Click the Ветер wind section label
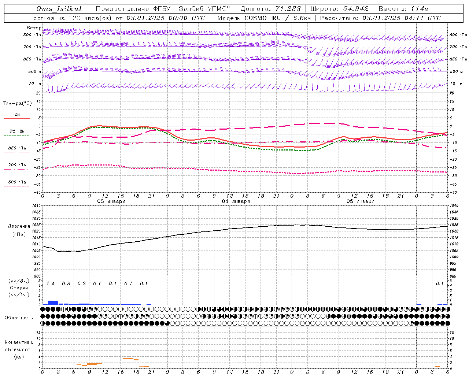The width and height of the screenshot is (469, 375). (34, 28)
